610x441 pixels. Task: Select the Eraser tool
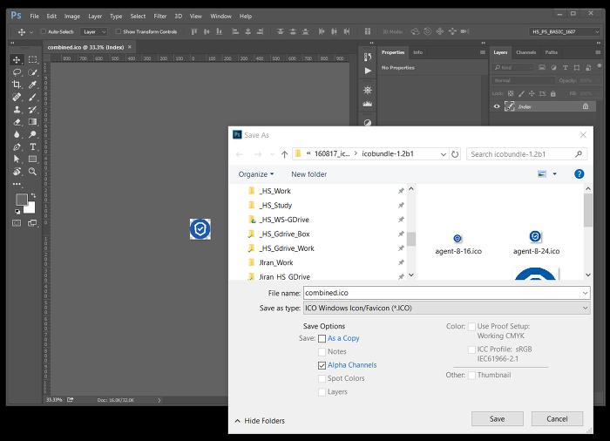tap(17, 122)
